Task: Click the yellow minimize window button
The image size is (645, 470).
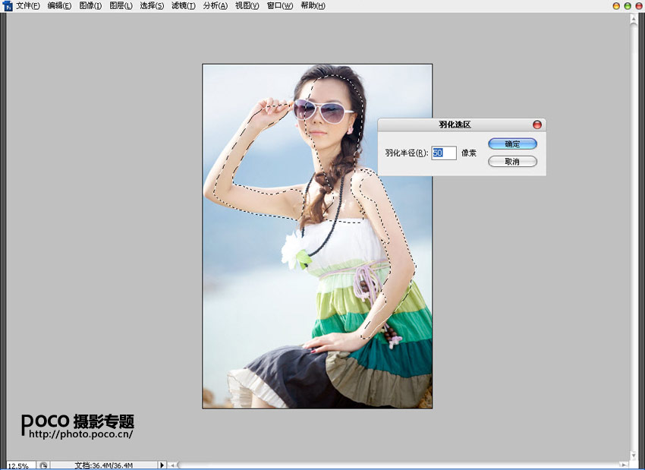Action: point(616,6)
